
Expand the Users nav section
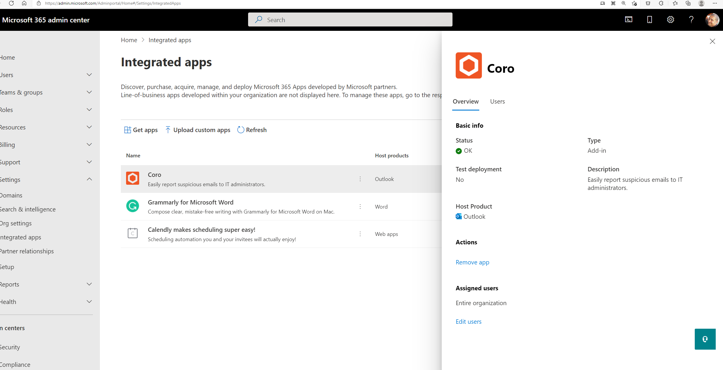coord(89,75)
